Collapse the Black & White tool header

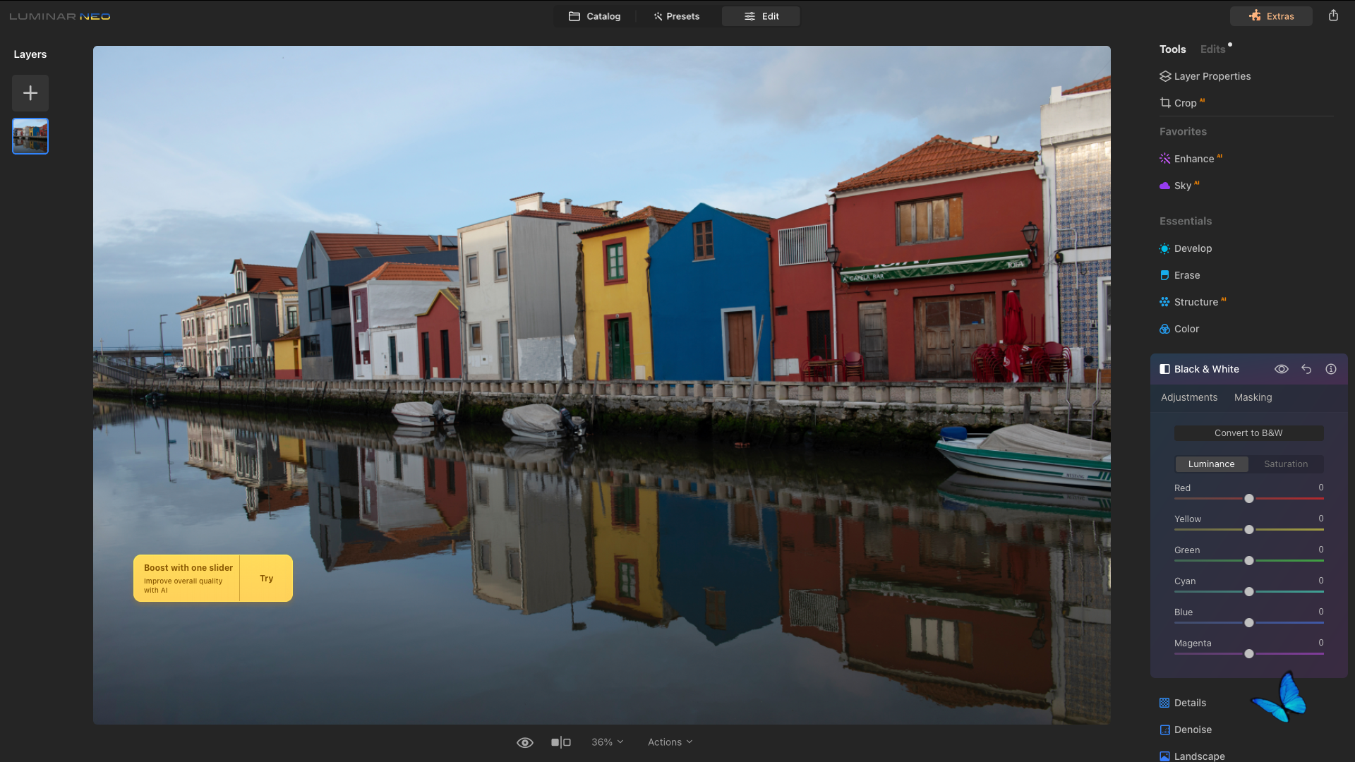pos(1206,369)
